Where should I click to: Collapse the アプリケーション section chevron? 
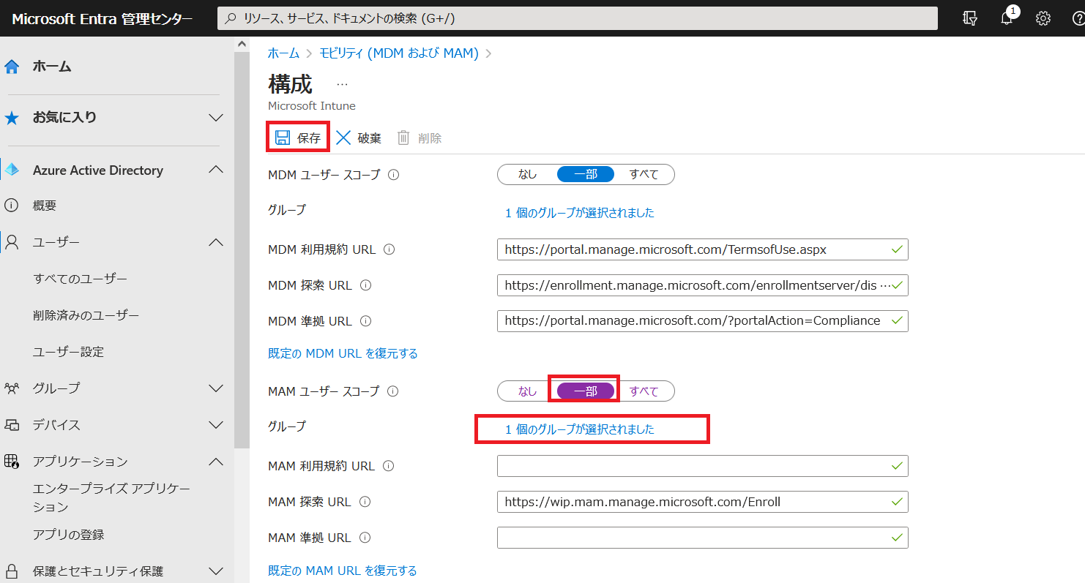click(216, 462)
